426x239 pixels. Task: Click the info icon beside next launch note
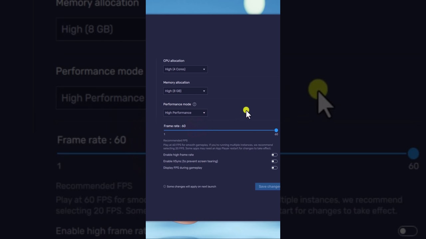(164, 187)
